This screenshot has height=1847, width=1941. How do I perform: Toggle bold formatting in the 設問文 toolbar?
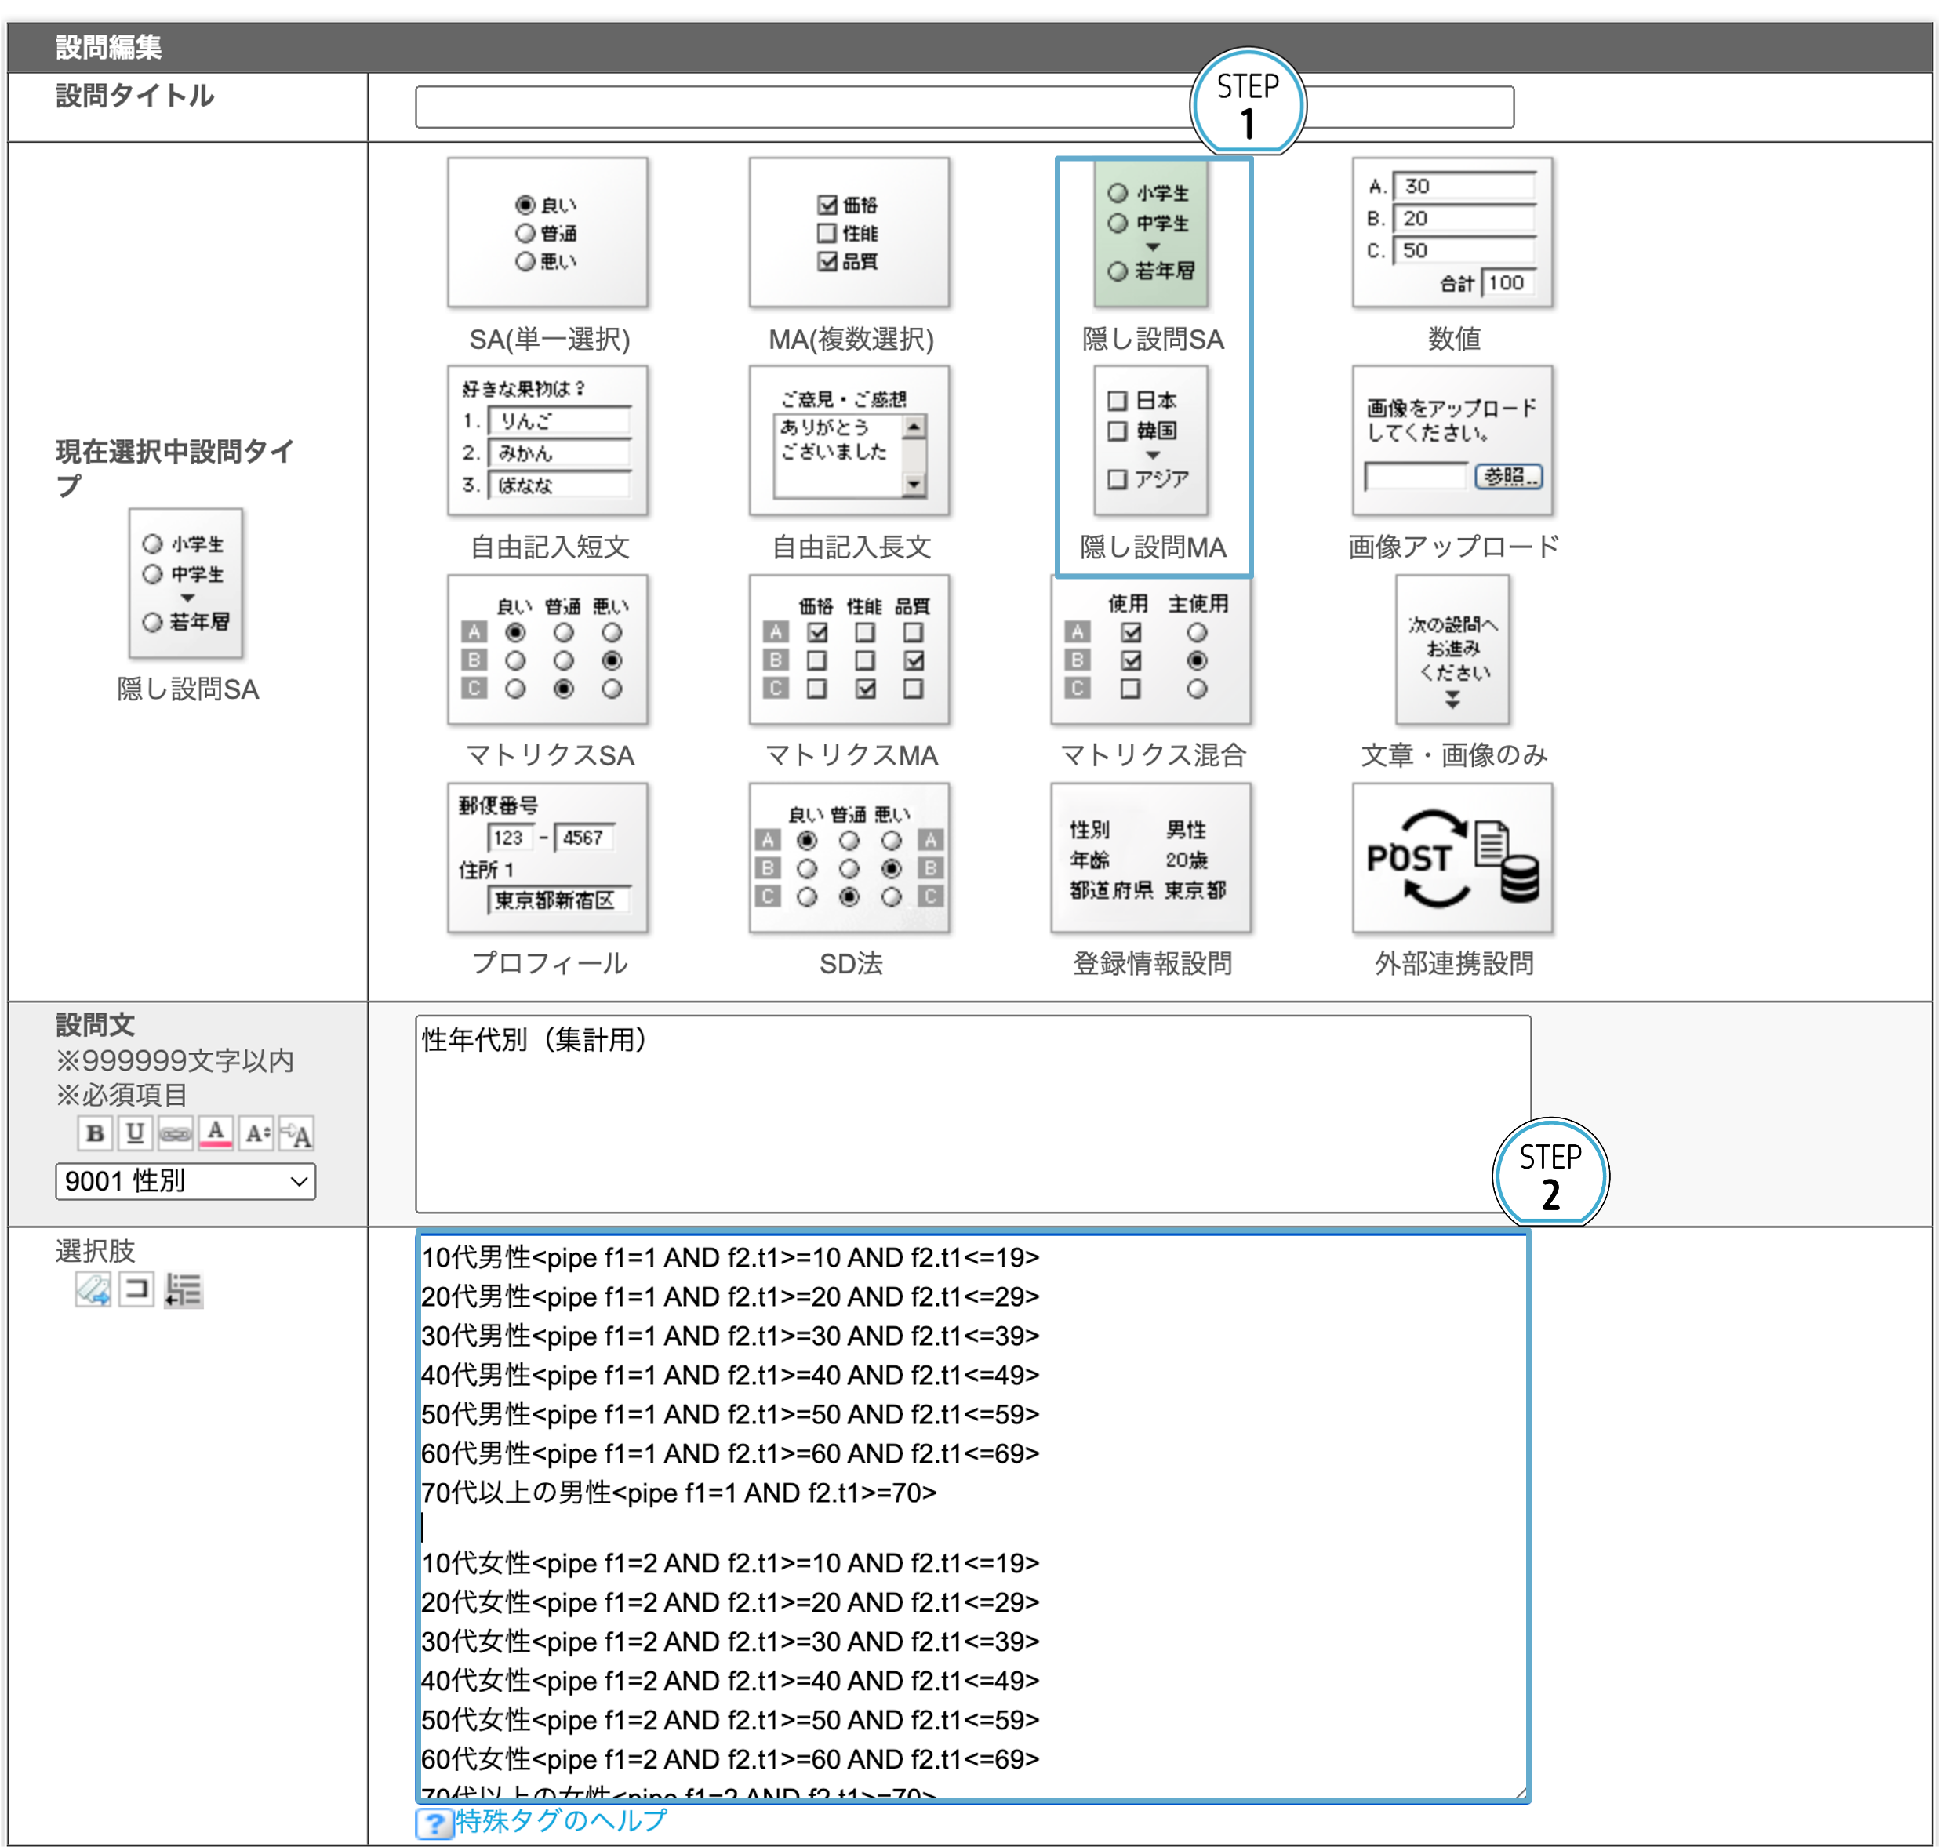pos(94,1133)
